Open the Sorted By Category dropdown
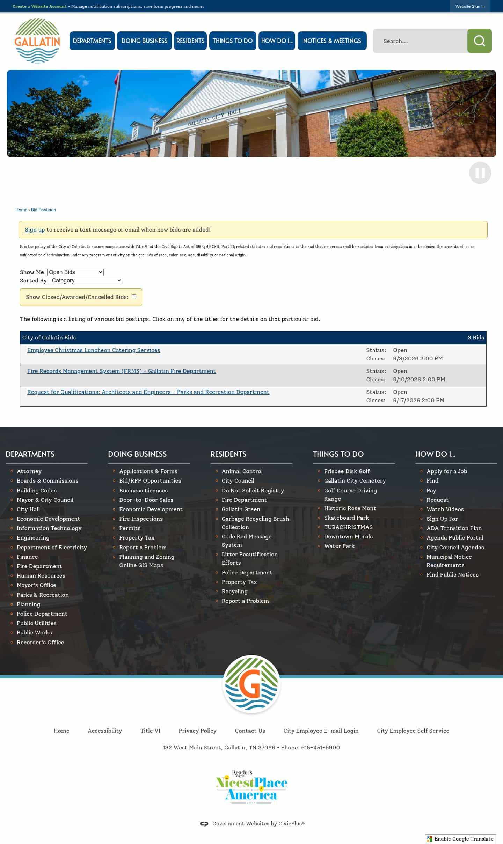This screenshot has width=503, height=844. click(86, 280)
